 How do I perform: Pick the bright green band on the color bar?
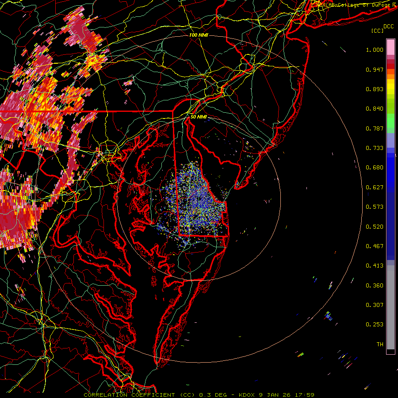tap(390, 121)
